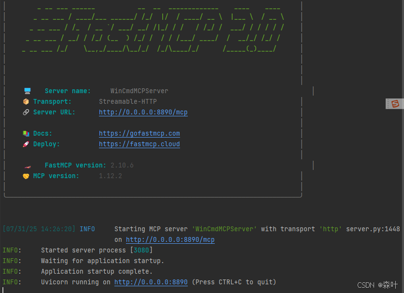Click the computer icon beside Server name

pos(28,91)
